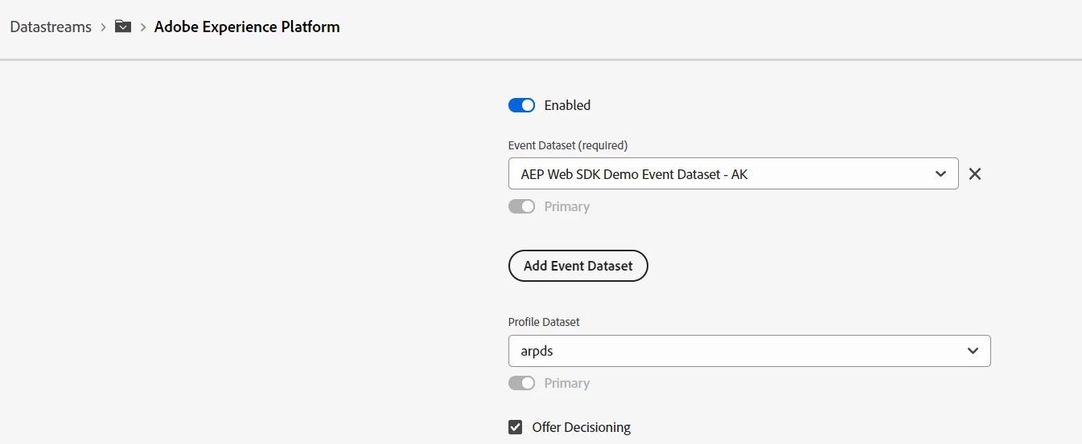Click the chevron arrow in Event Dataset field

click(x=940, y=173)
